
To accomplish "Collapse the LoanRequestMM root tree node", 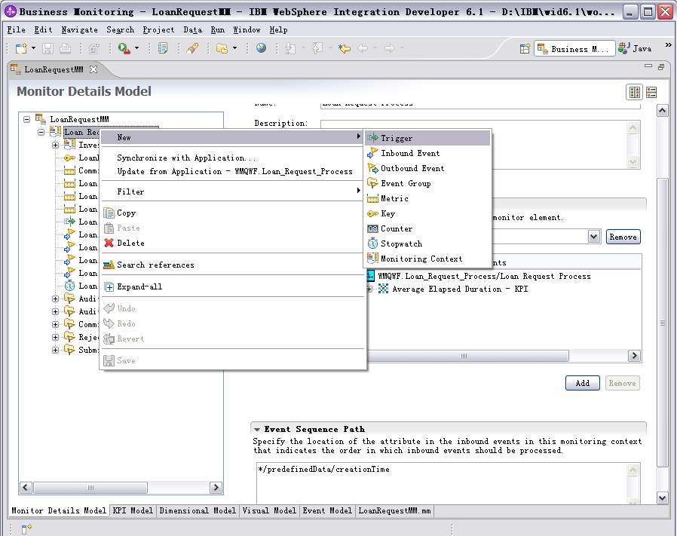I will (27, 119).
